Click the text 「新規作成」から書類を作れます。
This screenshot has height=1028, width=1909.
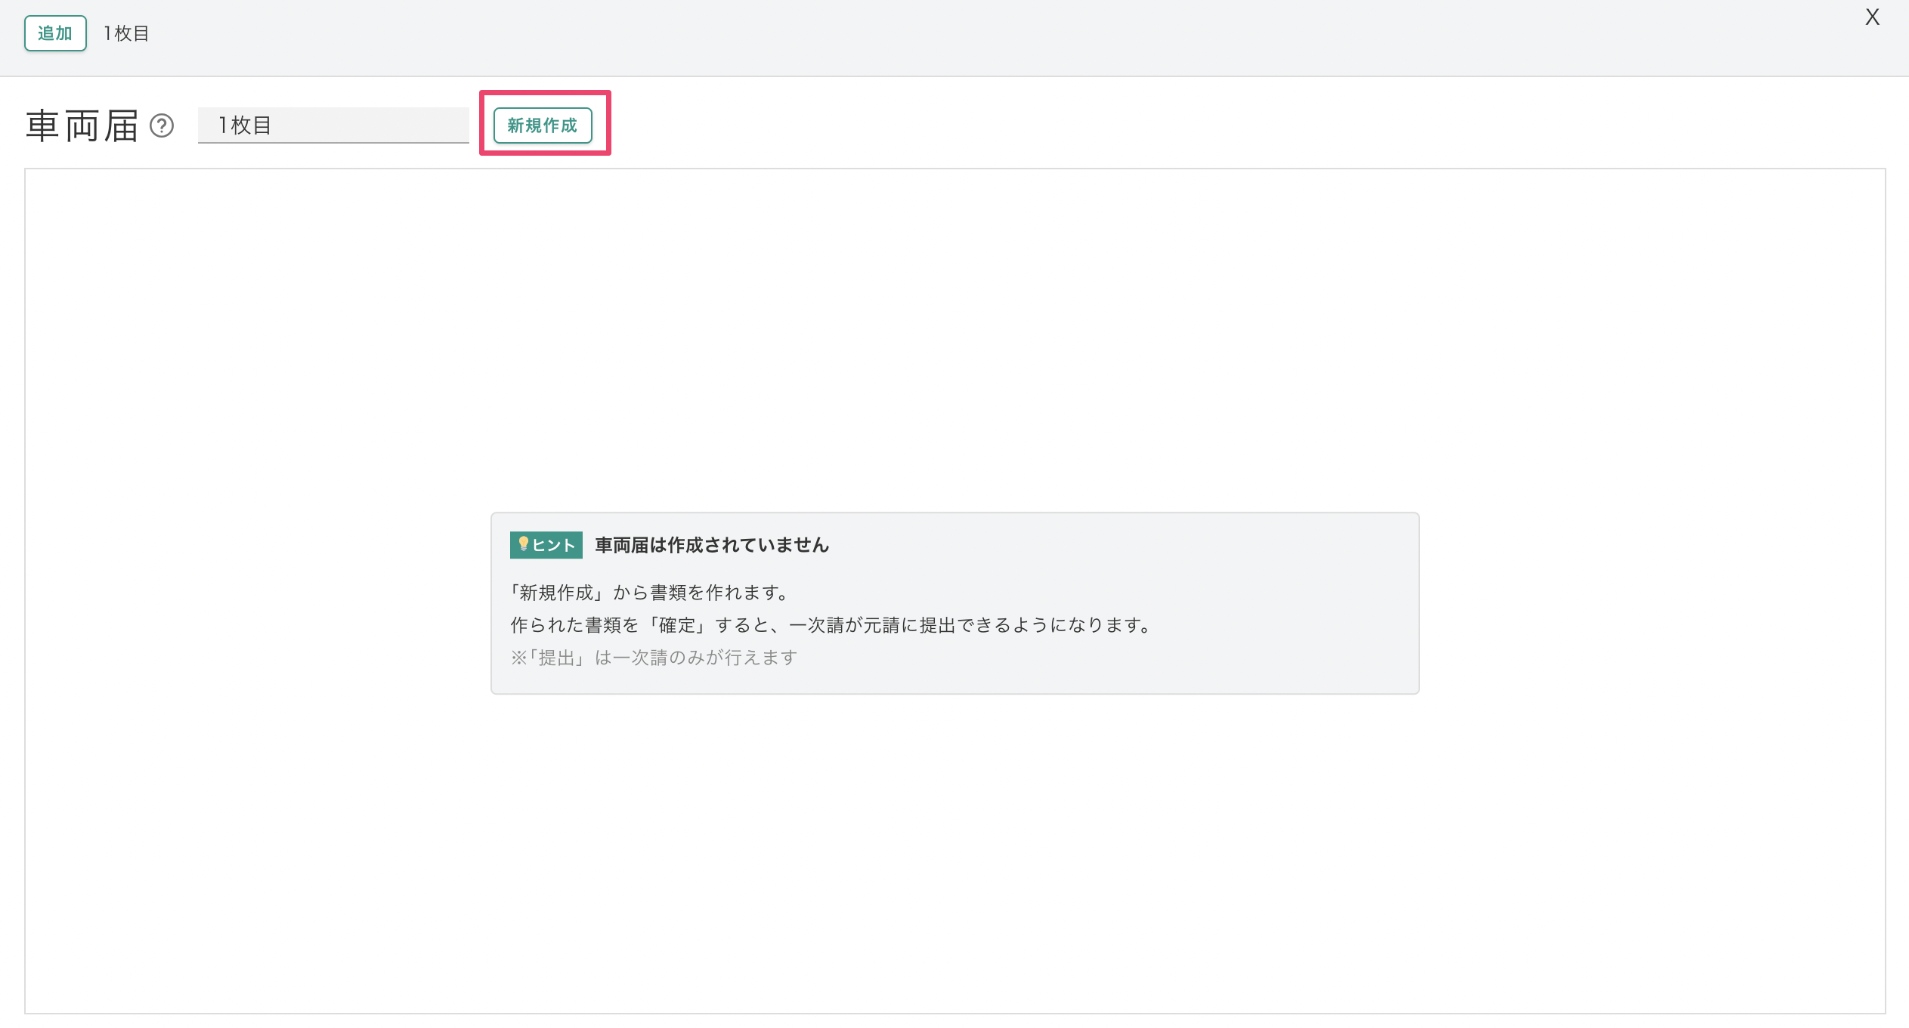coord(651,593)
